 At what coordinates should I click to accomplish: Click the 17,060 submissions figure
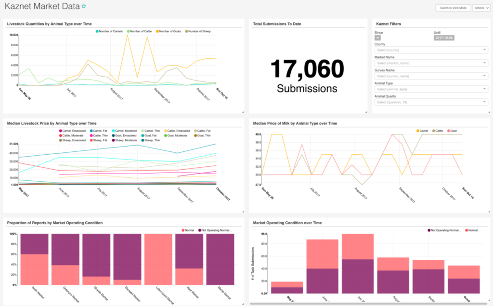pyautogui.click(x=307, y=69)
